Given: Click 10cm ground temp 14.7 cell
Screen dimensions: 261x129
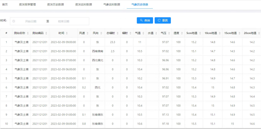Looking at the screenshot, I should [x=213, y=51].
